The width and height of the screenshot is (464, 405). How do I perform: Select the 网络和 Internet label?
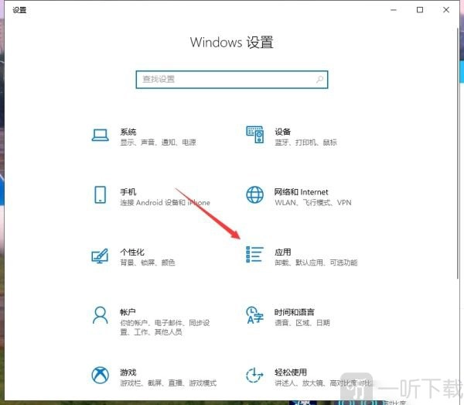301,192
